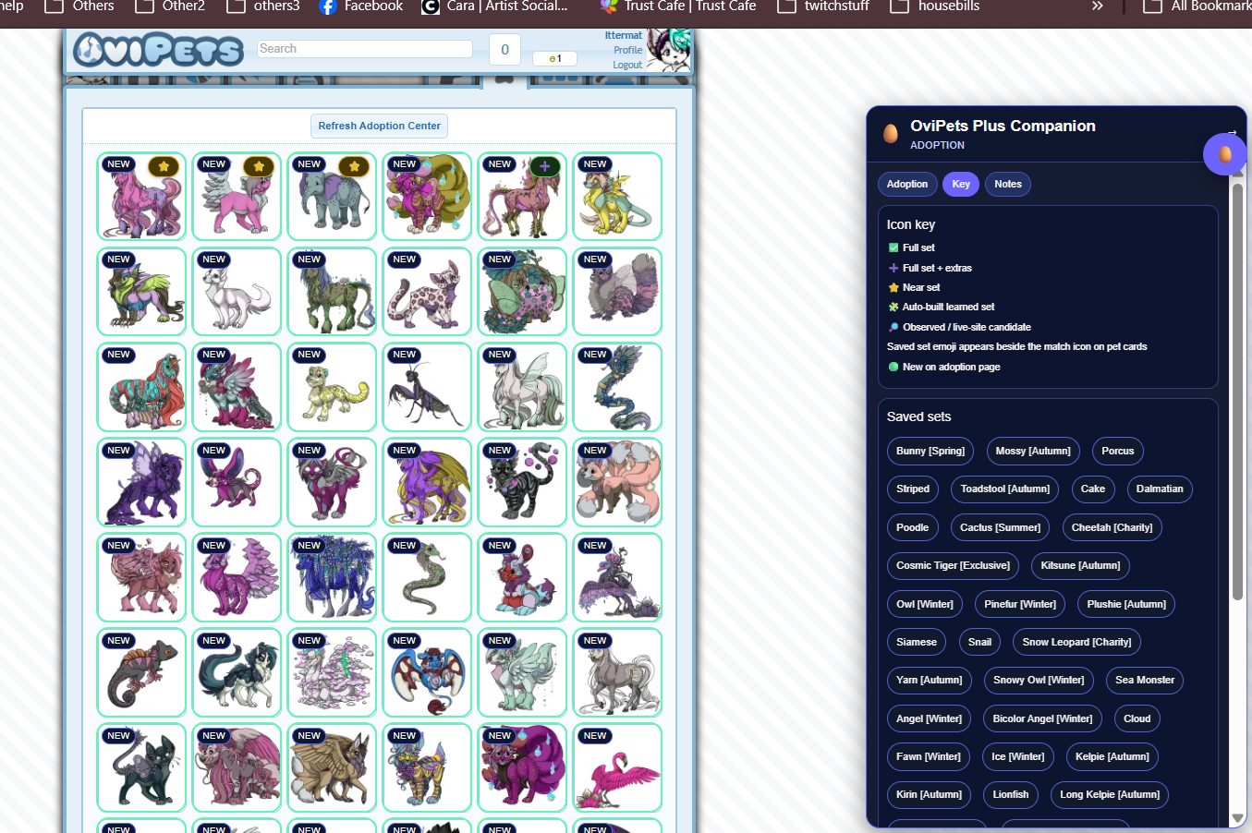Click in the OviPets Search field
1252x833 pixels.
pos(365,48)
